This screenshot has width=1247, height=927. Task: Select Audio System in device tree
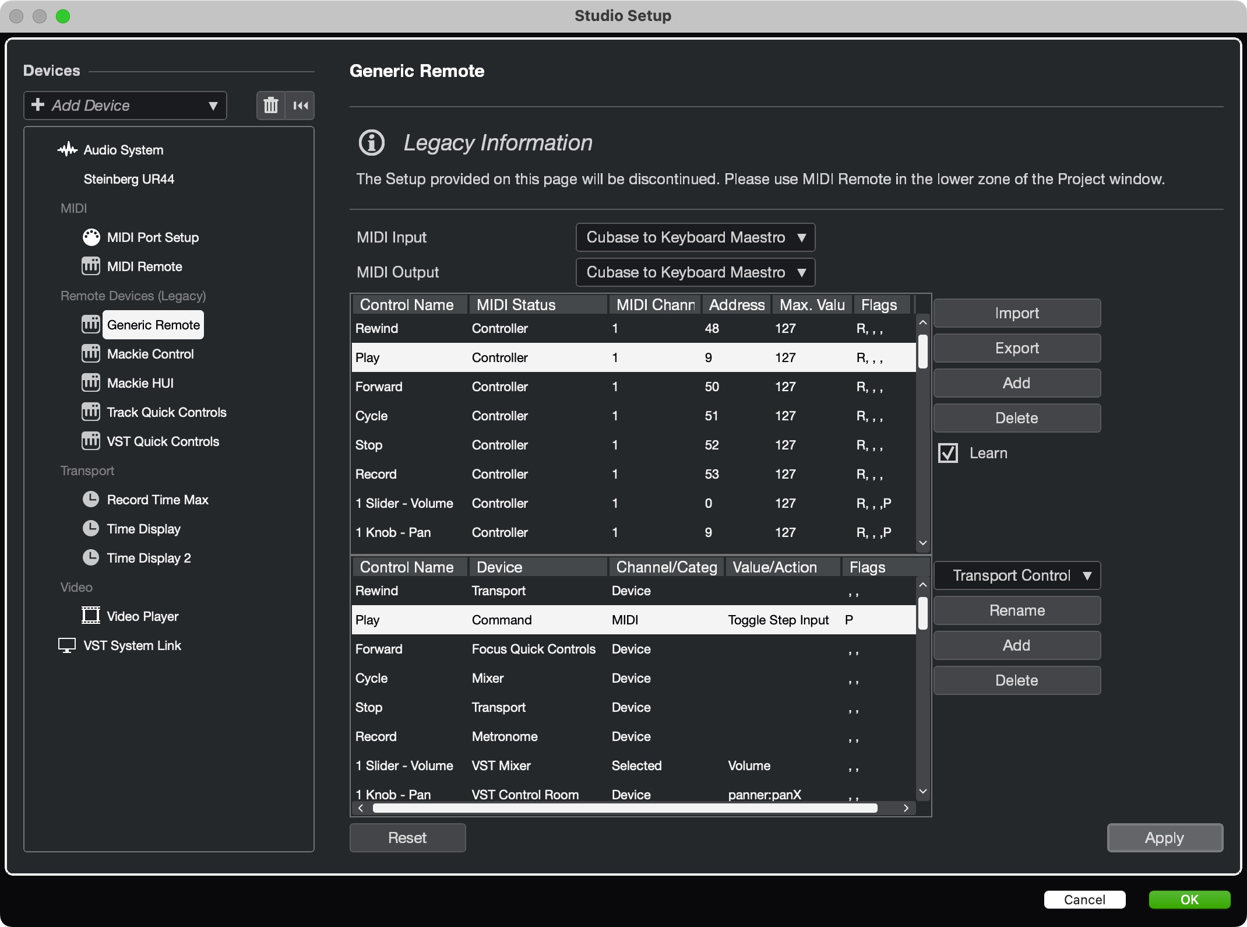point(123,150)
